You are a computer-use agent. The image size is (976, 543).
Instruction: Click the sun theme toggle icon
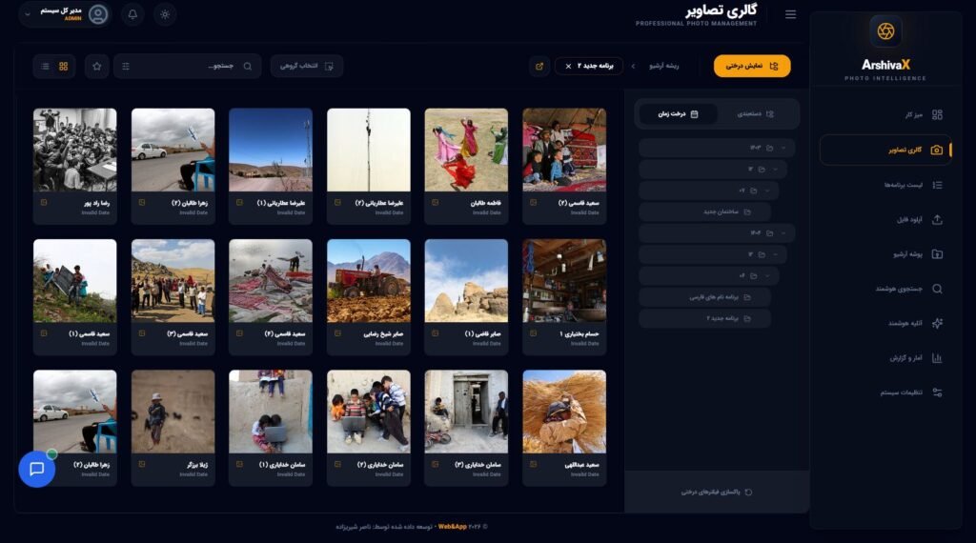pos(165,14)
